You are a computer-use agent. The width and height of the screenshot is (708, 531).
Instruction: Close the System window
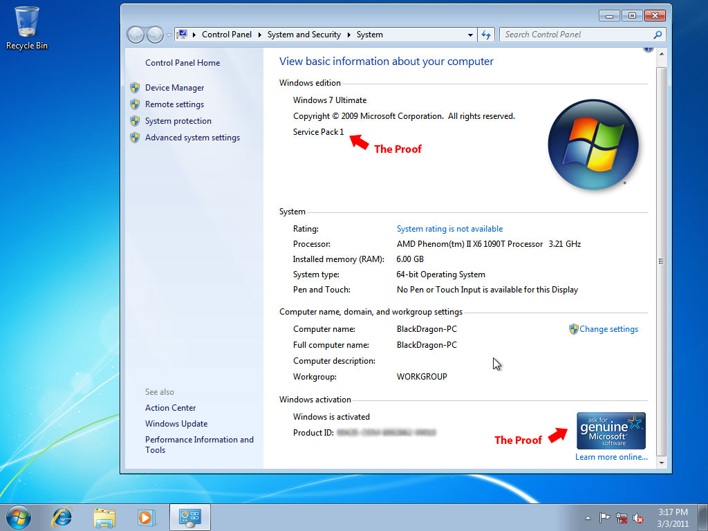(x=655, y=16)
